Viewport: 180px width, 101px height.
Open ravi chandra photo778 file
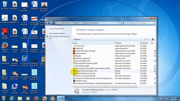tap(24, 61)
